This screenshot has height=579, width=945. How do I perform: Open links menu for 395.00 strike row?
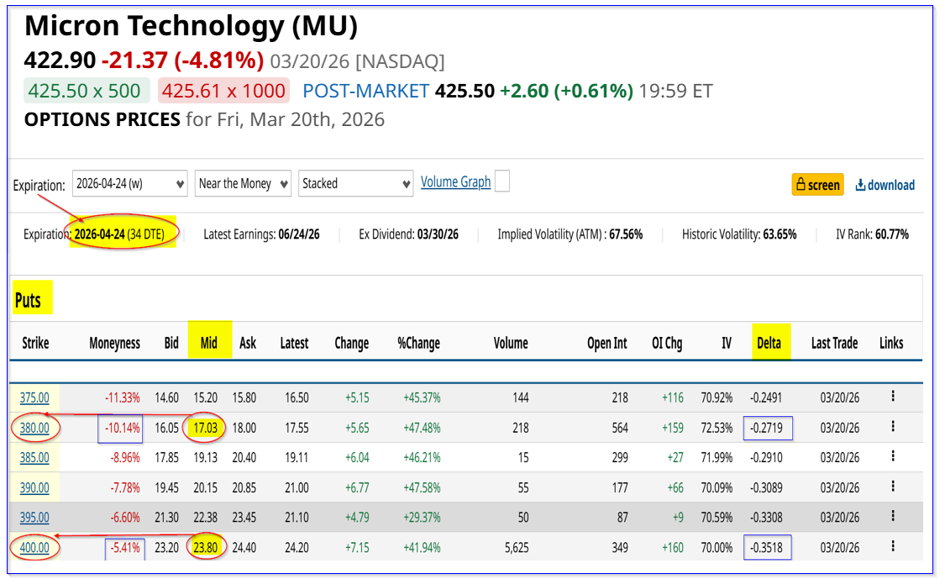click(x=892, y=518)
